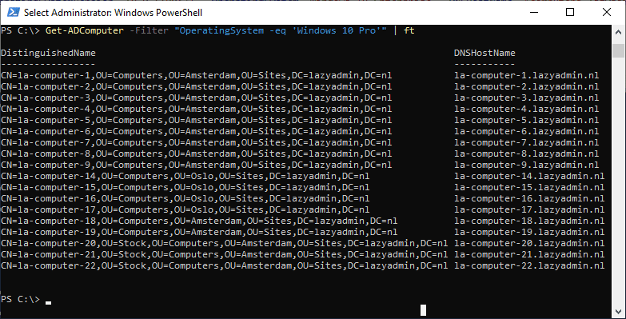626x319 pixels.
Task: Click DNS host la-computer-7.lazyadmin.nl
Action: pyautogui.click(x=527, y=142)
